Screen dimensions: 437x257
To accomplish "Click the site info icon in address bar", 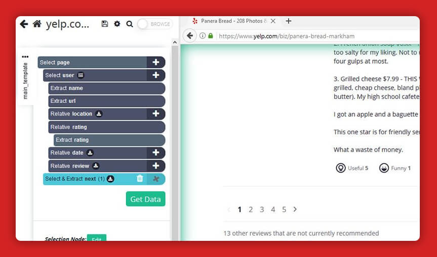I will (x=203, y=36).
